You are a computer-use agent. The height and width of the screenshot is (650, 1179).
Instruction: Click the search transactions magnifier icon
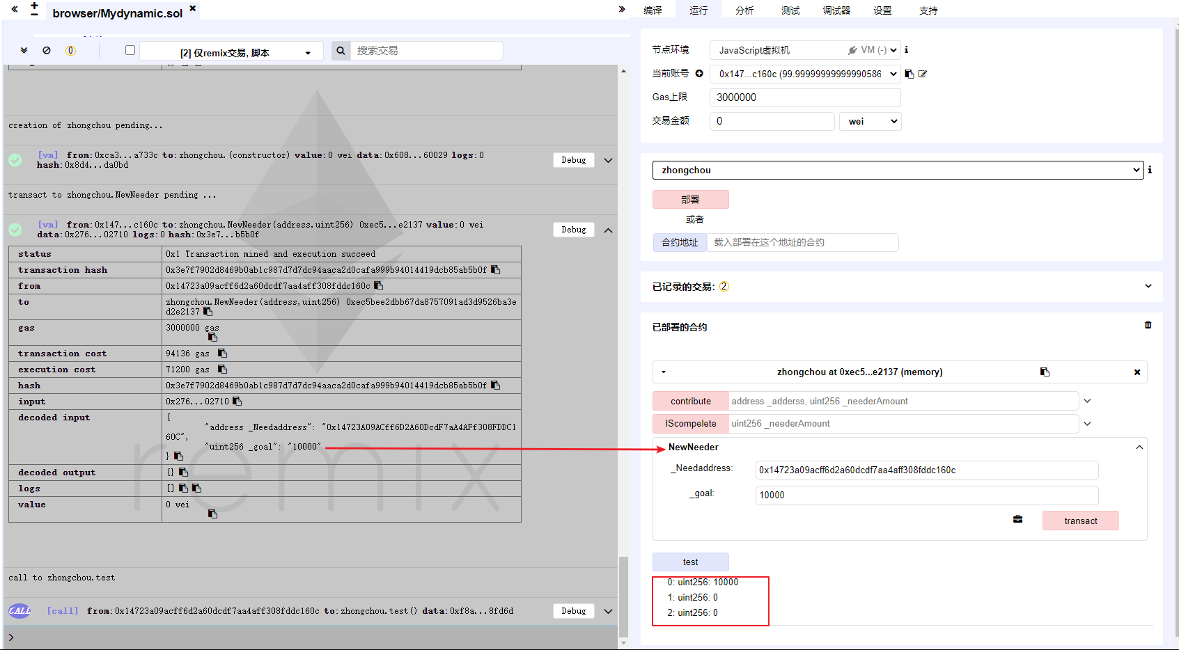point(341,51)
